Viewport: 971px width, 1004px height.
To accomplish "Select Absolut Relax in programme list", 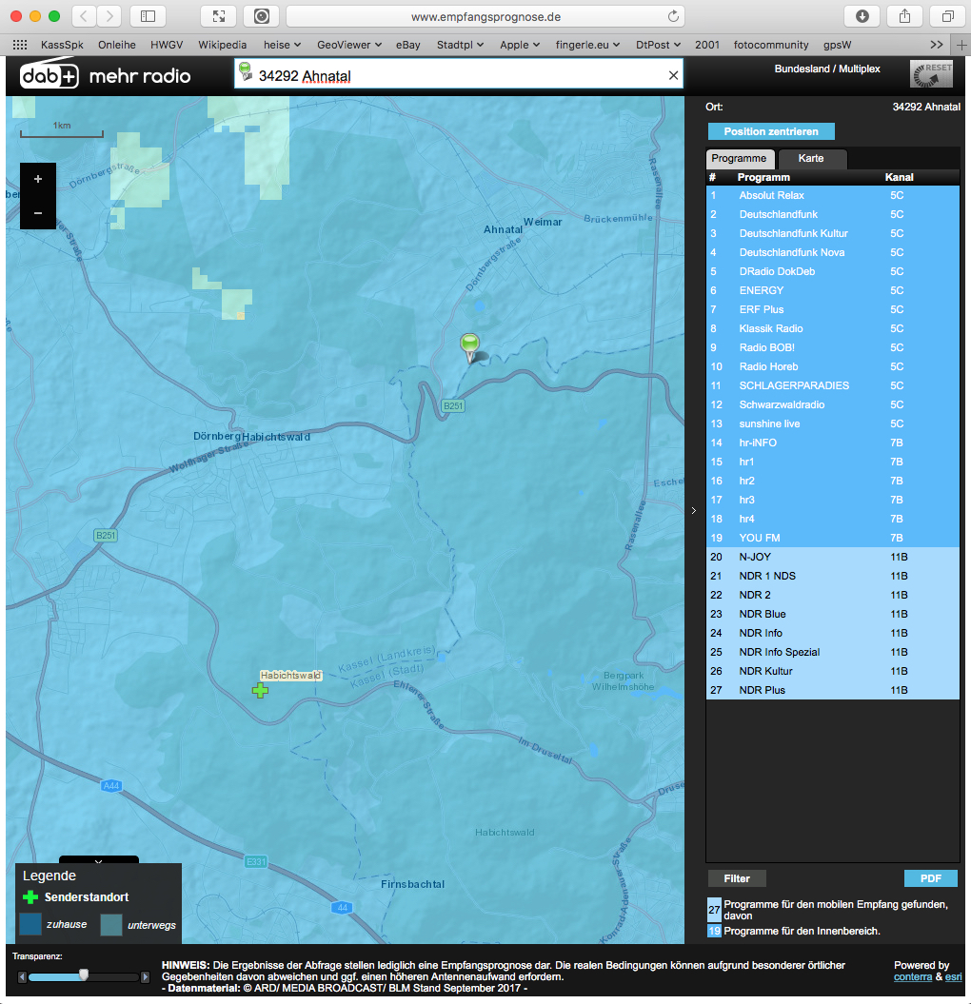I will click(x=833, y=195).
